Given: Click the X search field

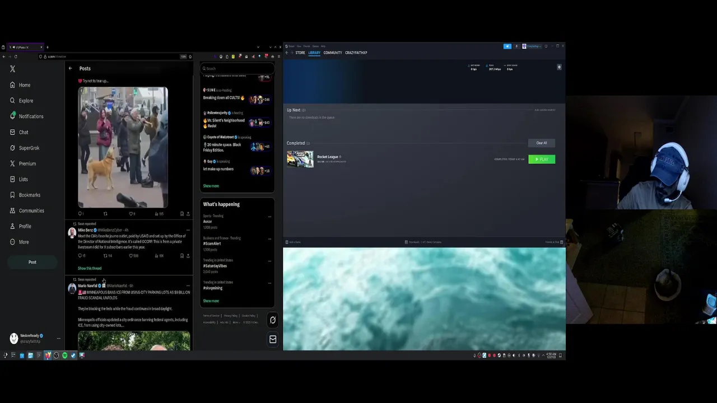Looking at the screenshot, I should click(237, 68).
